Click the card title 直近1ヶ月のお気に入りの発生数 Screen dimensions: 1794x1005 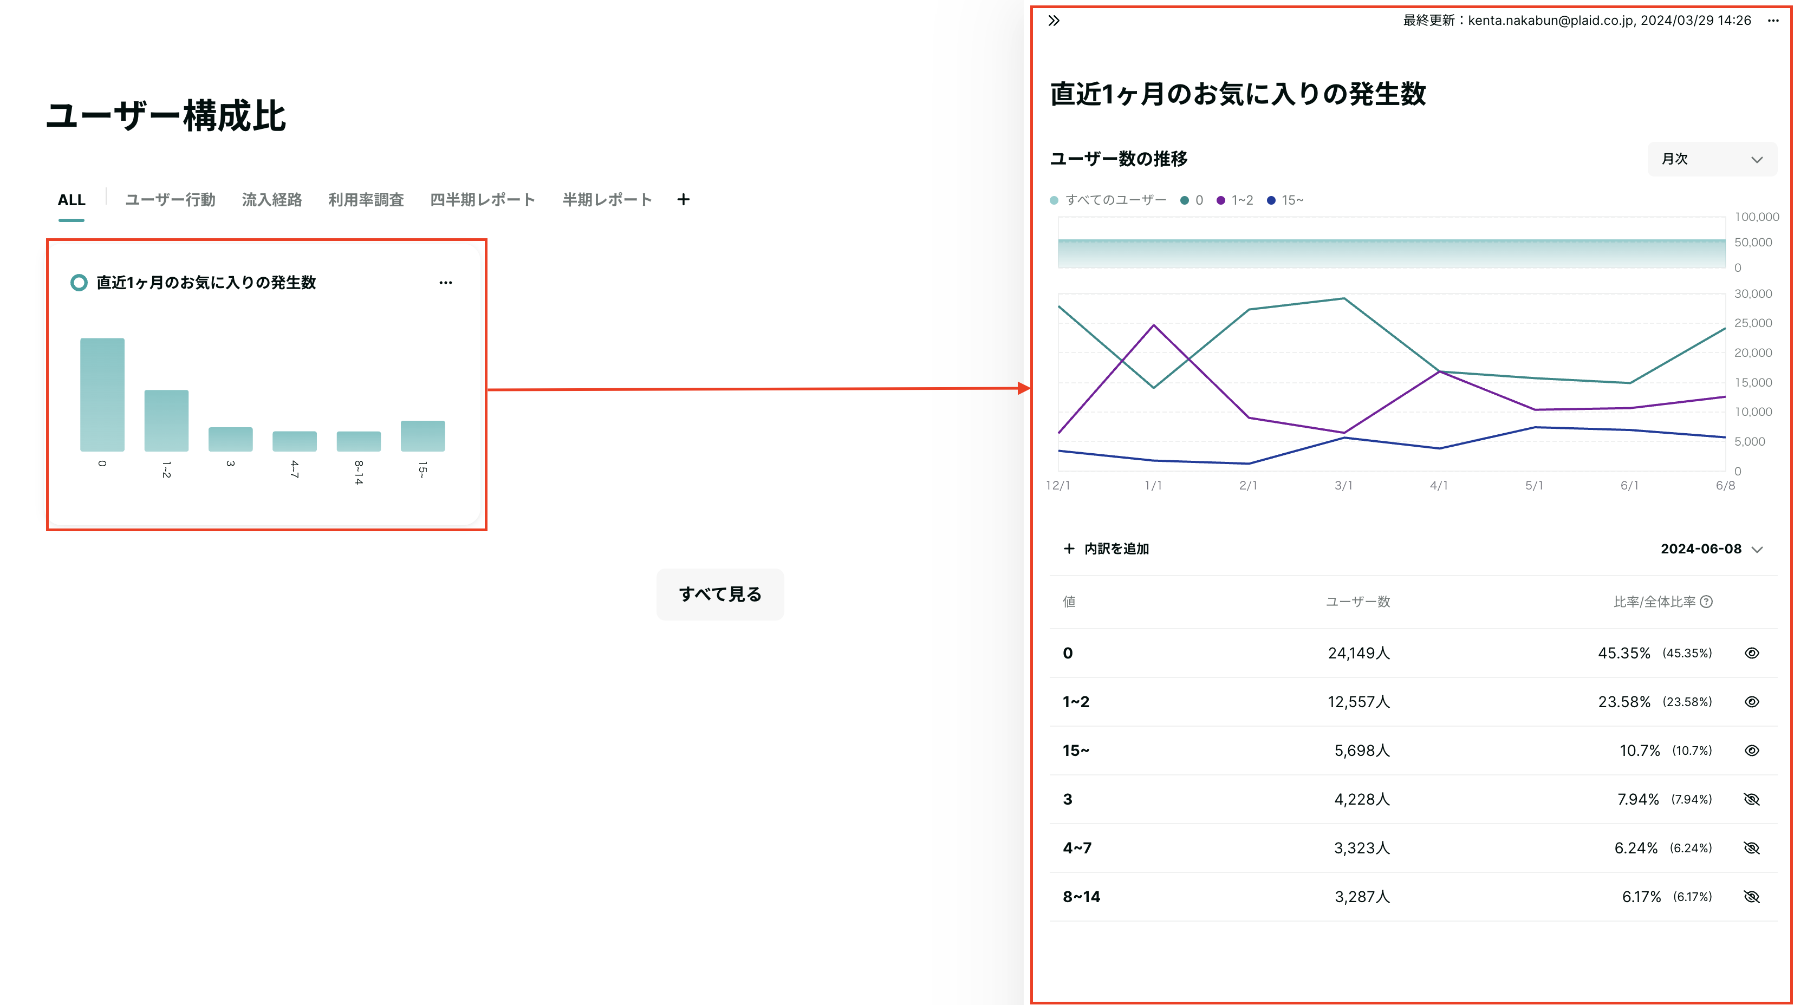(206, 283)
